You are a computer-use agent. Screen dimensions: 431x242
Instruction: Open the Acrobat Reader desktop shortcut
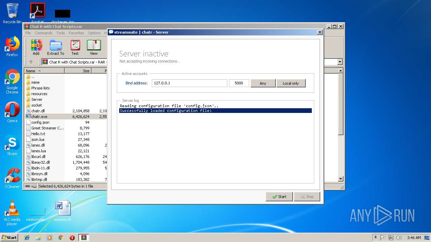tap(37, 13)
